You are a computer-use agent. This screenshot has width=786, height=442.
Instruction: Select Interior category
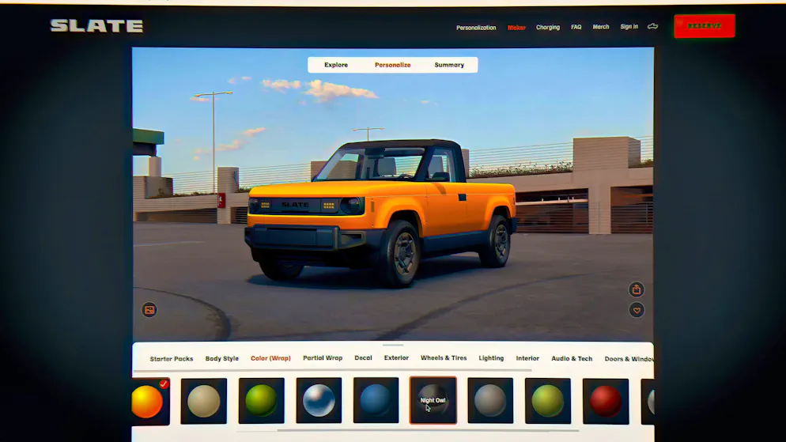(x=528, y=359)
